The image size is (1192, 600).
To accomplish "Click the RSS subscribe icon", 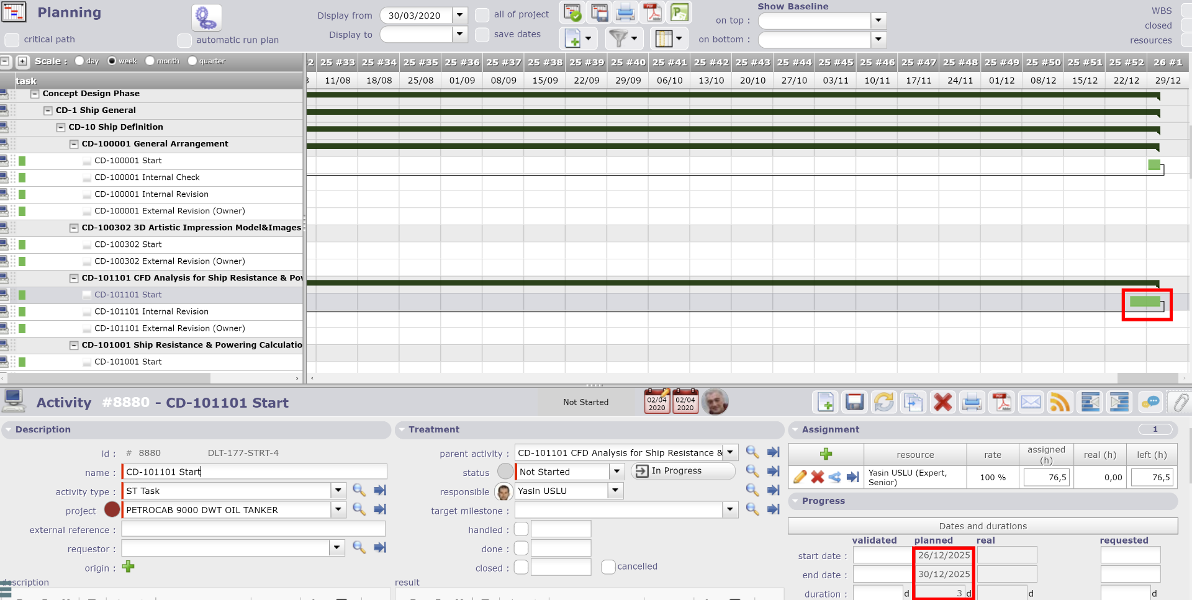I will (x=1060, y=403).
